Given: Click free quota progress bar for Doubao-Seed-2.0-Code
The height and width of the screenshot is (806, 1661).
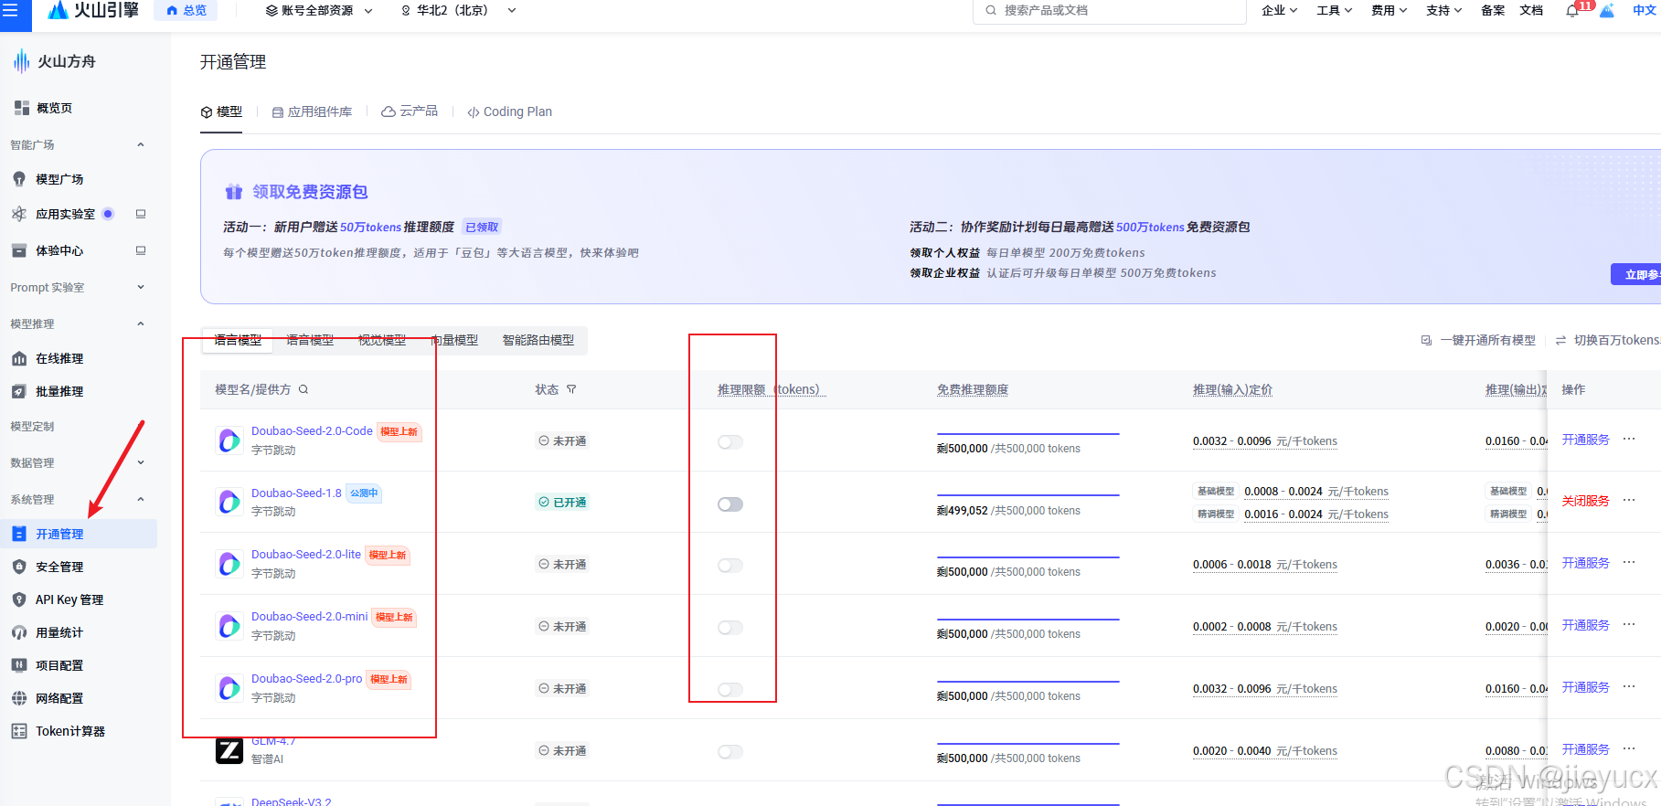Looking at the screenshot, I should pyautogui.click(x=1027, y=434).
